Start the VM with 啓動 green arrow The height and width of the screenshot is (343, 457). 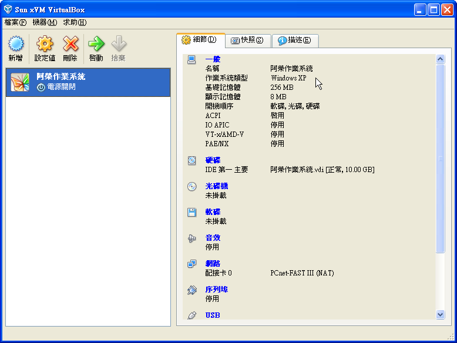[x=96, y=43]
